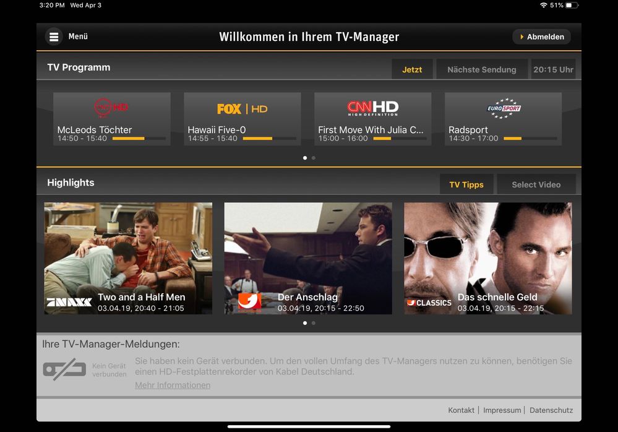618x432 pixels.
Task: Click First Move progress bar
Action: point(400,139)
